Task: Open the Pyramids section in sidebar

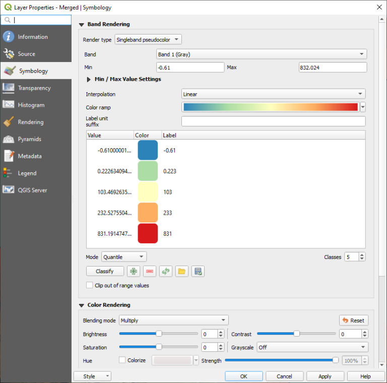Action: (x=29, y=139)
